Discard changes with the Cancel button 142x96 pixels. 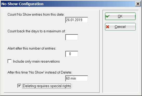click(x=120, y=27)
